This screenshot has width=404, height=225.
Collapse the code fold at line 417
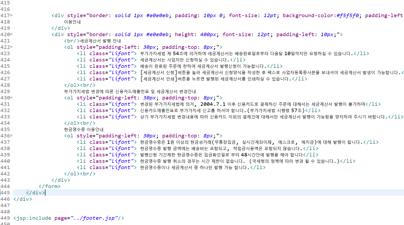point(11,15)
